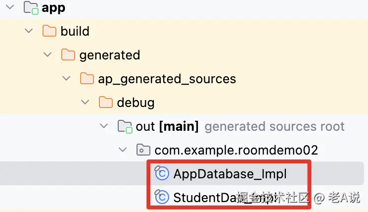The height and width of the screenshot is (212, 368).
Task: Collapse the out [main] chevron
Action: click(x=104, y=126)
